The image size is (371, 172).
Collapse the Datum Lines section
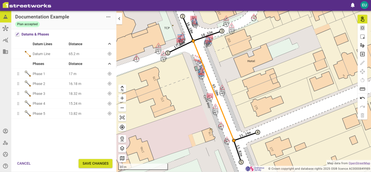coord(109,44)
